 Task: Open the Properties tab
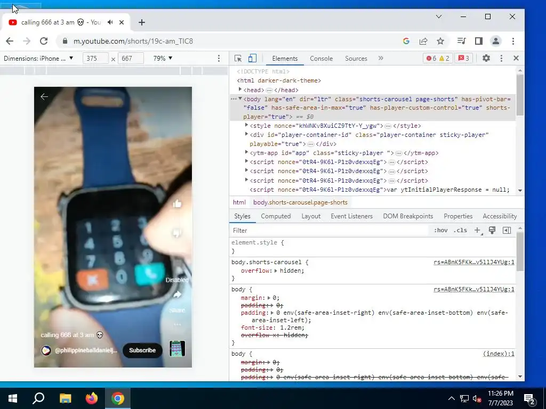[x=458, y=216]
